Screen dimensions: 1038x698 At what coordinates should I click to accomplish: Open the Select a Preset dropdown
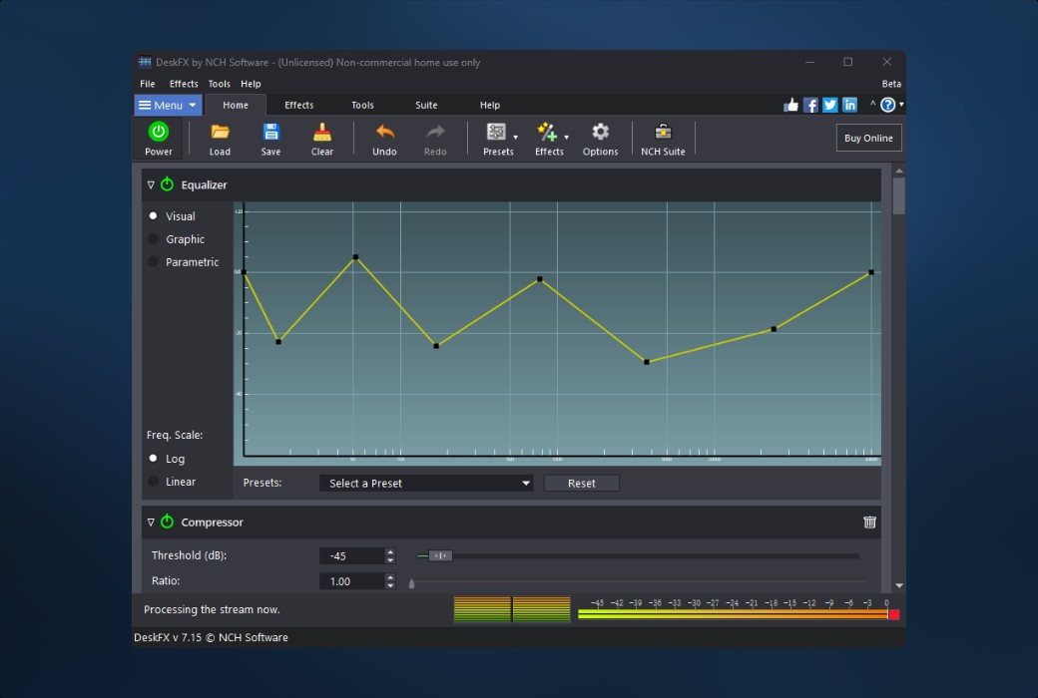tap(426, 484)
